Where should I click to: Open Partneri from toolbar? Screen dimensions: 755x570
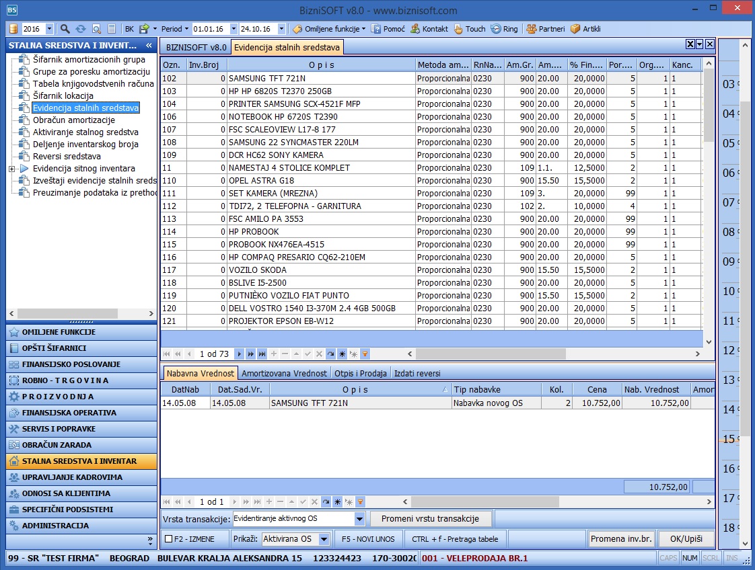(x=546, y=29)
